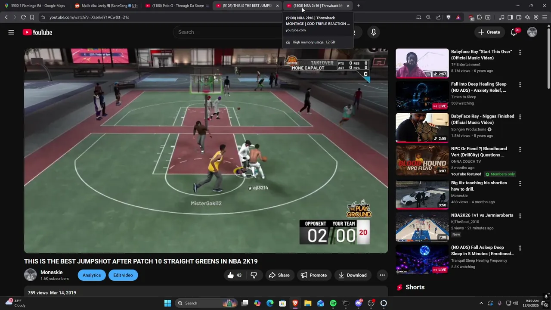Viewport: 551px width, 310px height.
Task: Bookmark this page
Action: [x=32, y=17]
